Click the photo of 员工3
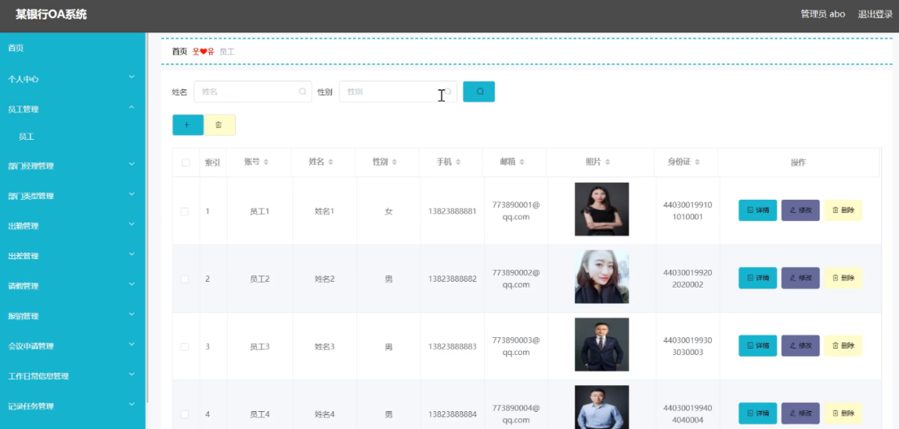Screen dimensions: 899x429 click(601, 344)
